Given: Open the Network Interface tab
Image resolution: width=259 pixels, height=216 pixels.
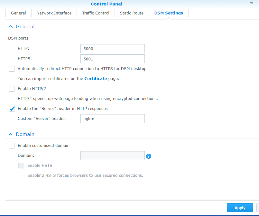Looking at the screenshot, I should click(x=54, y=13).
